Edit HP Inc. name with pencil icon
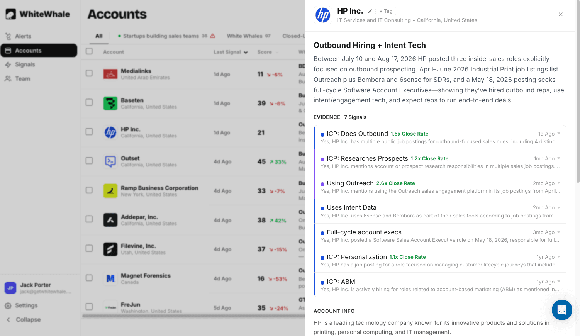This screenshot has height=336, width=580. click(x=370, y=11)
